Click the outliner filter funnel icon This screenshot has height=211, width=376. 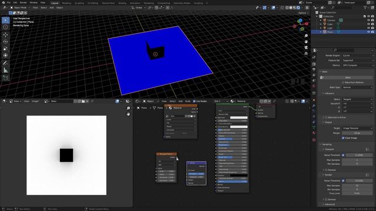click(365, 8)
